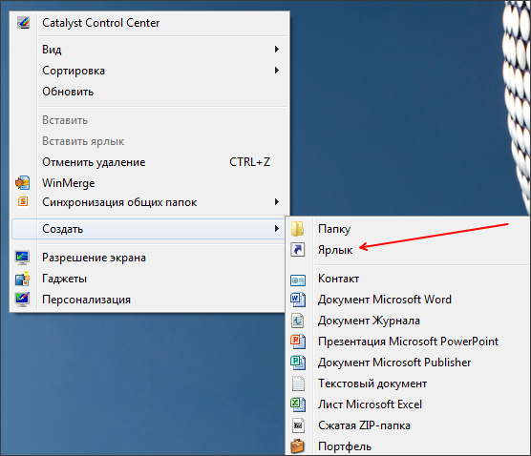
Task: Open Персонализация
Action: click(x=149, y=300)
